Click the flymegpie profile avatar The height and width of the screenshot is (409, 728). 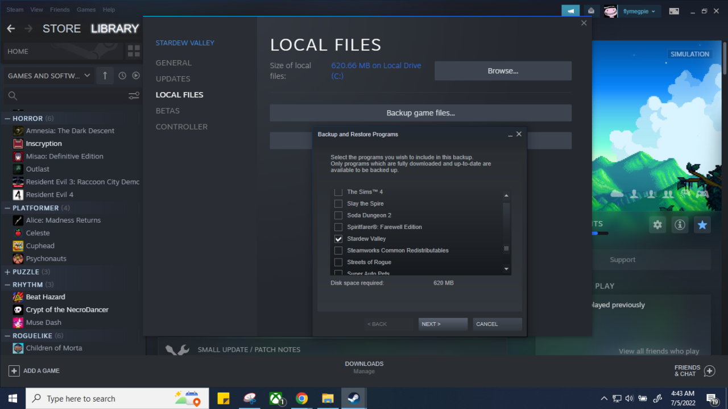pyautogui.click(x=610, y=11)
